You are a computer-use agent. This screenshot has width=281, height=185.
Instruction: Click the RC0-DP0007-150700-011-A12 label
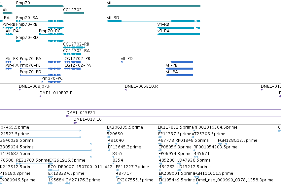click(x=80, y=167)
